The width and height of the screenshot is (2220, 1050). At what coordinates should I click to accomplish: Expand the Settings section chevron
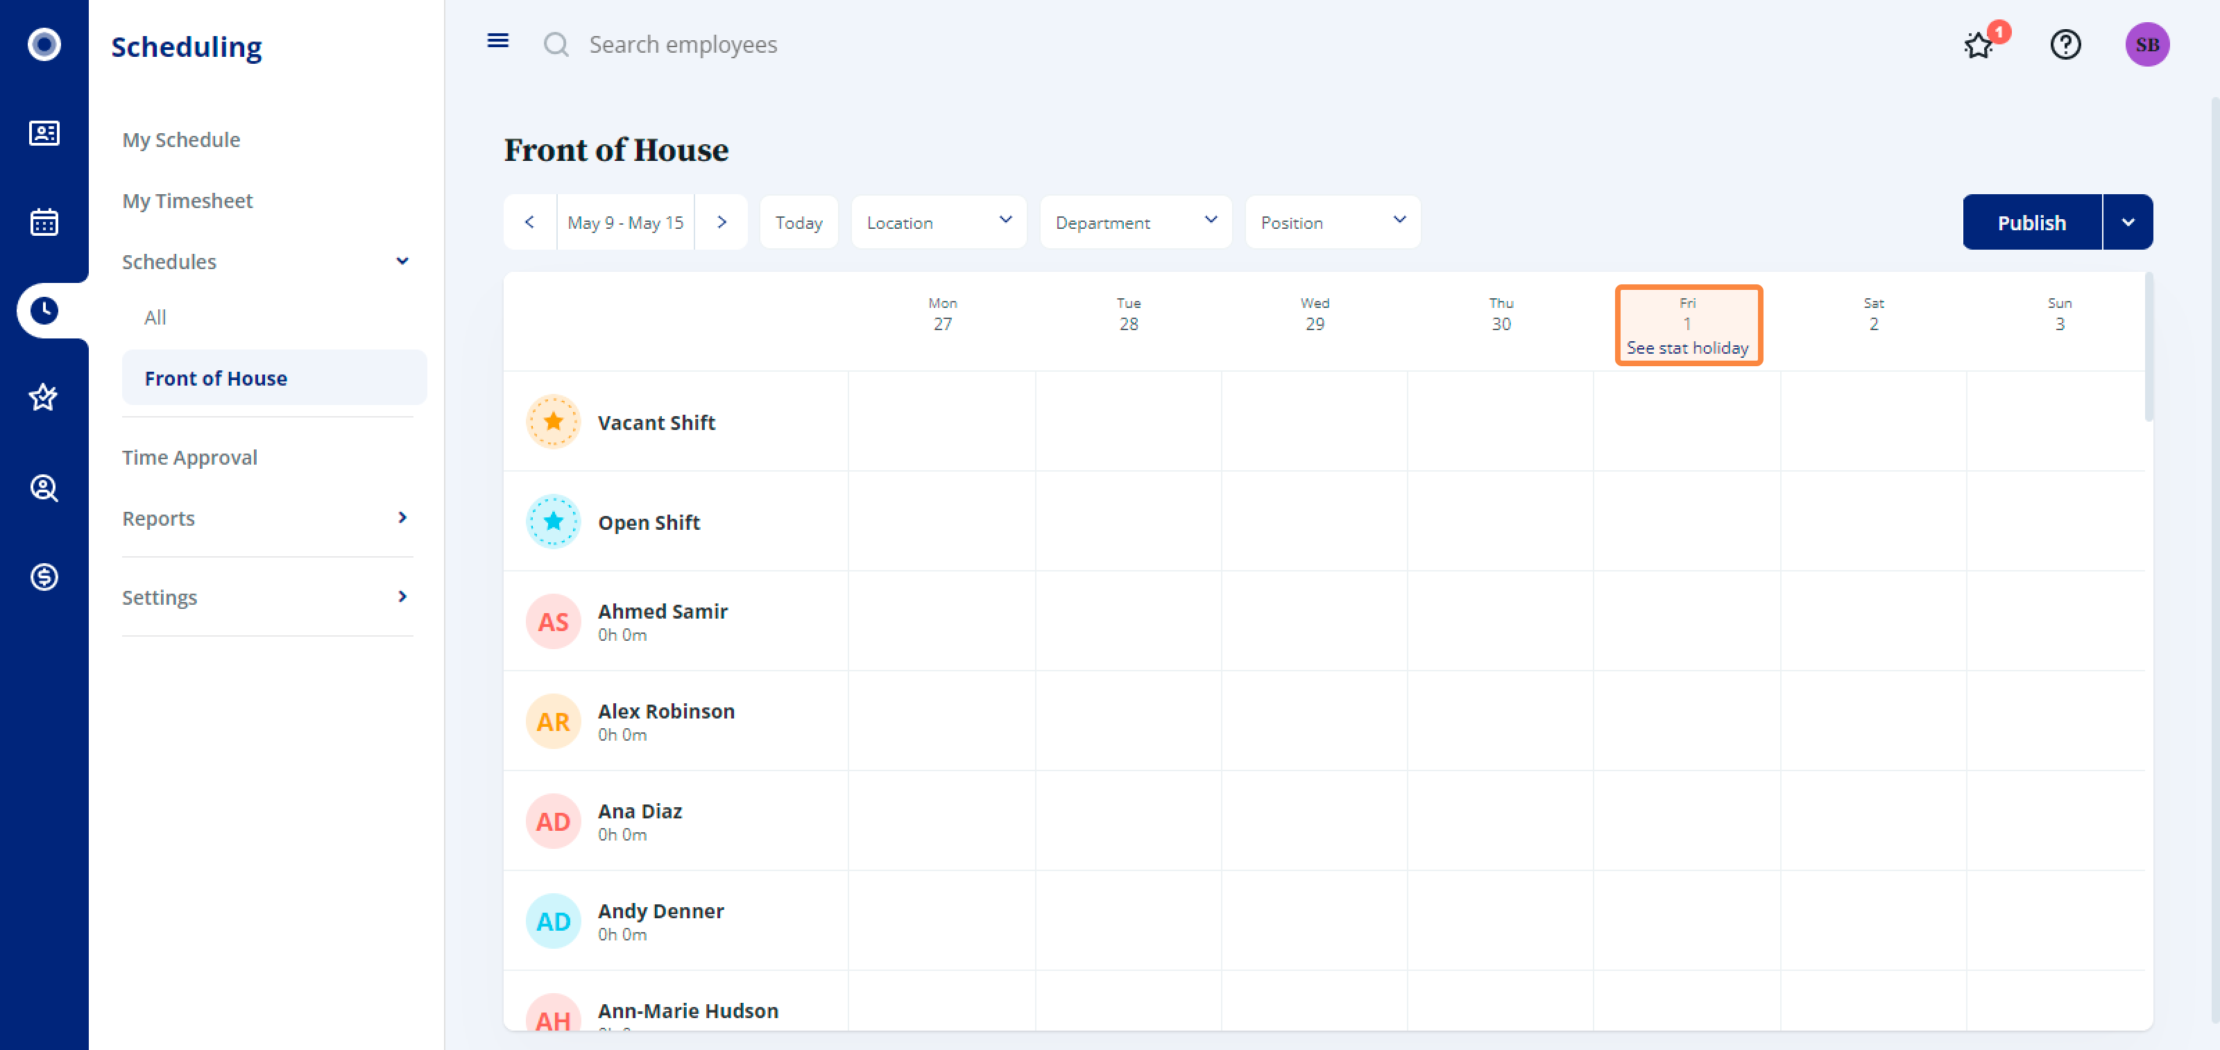tap(402, 597)
